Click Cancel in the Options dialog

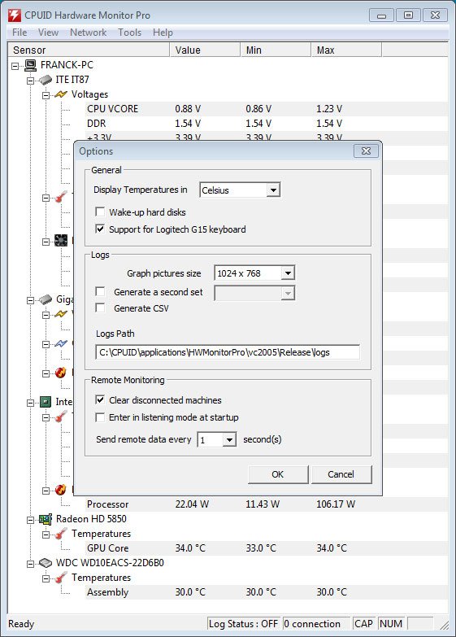click(x=341, y=474)
